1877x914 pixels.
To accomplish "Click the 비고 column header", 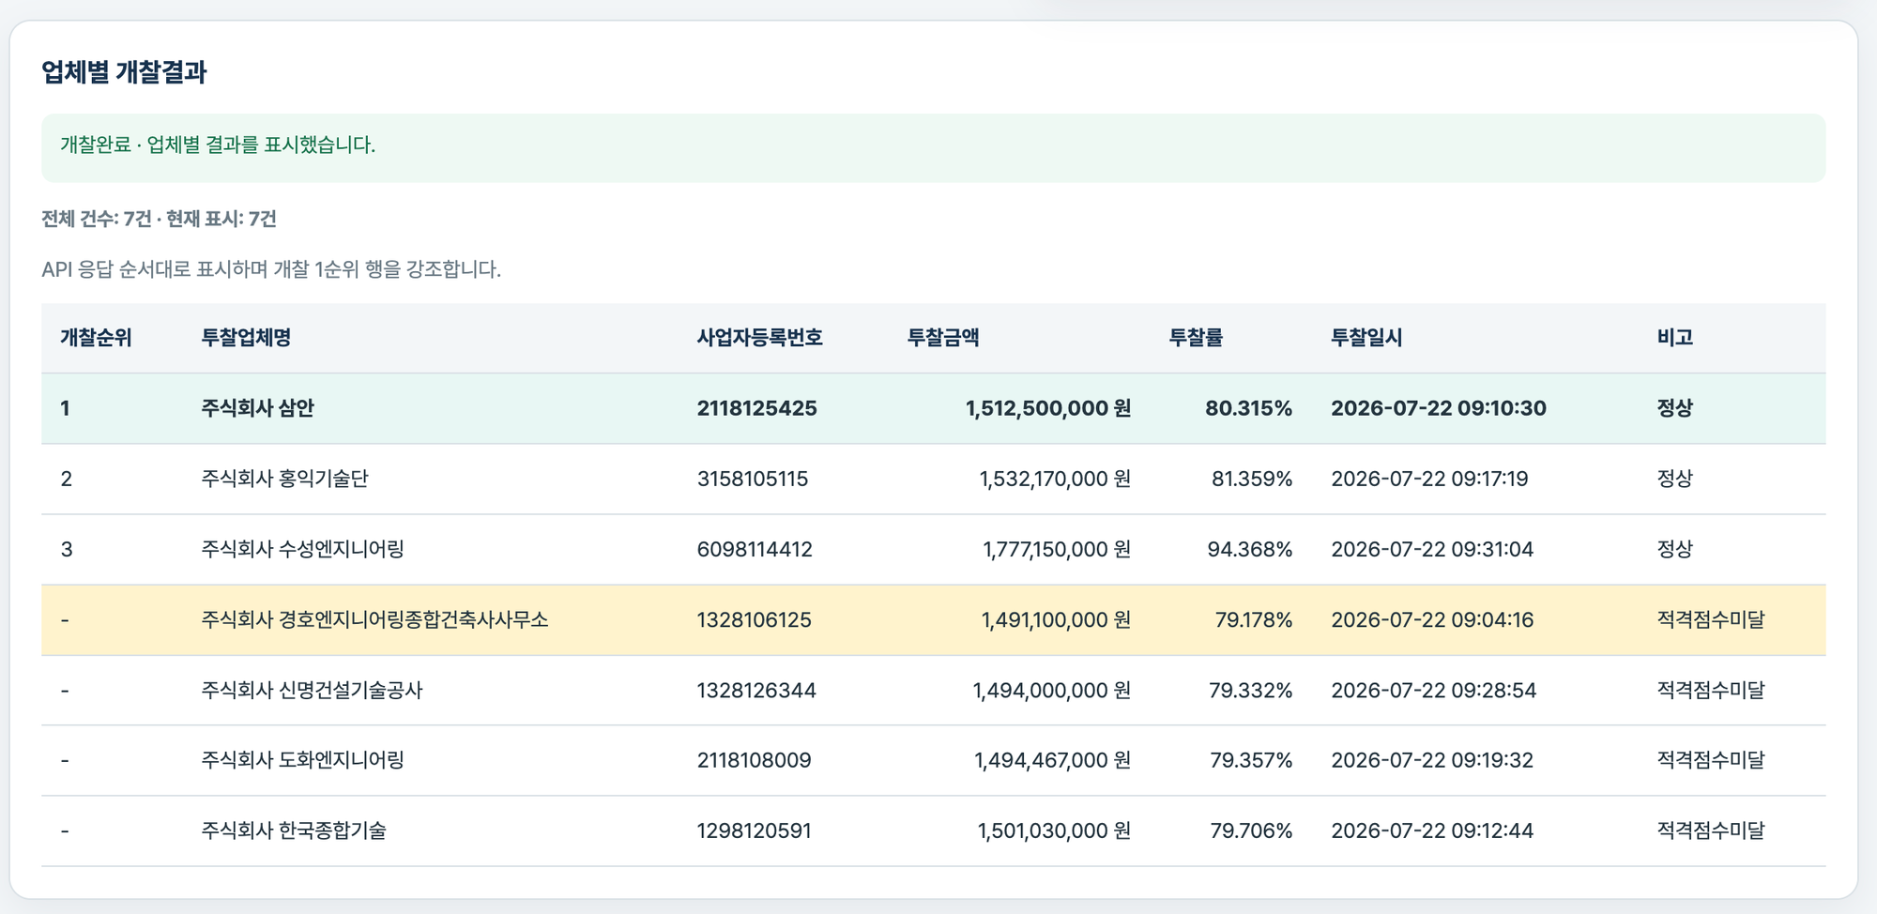I will point(1675,338).
